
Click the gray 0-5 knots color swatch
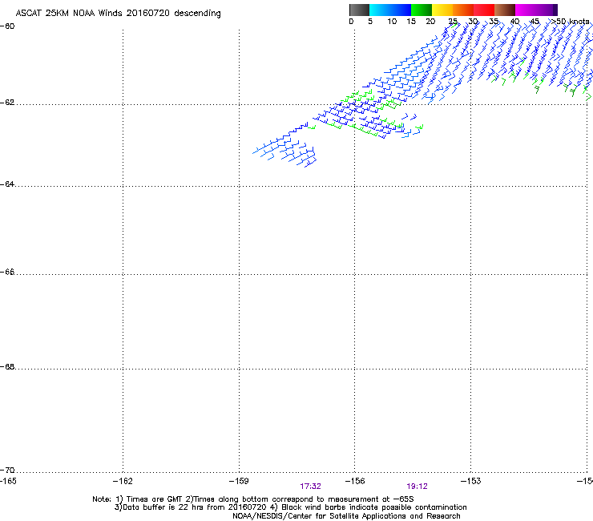[359, 10]
